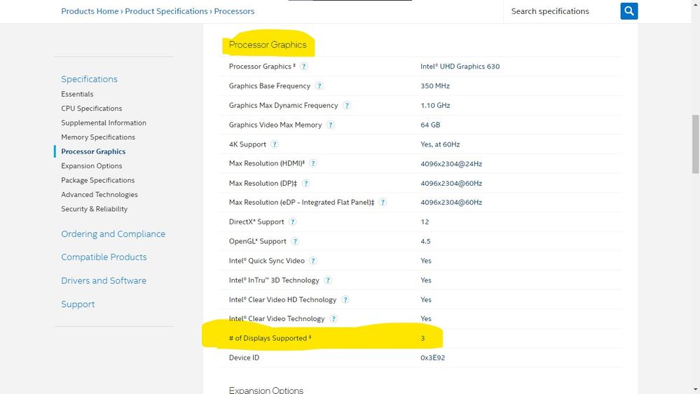Screen dimensions: 700x394
Task: Click the Processor Graphics section heading
Action: point(268,45)
